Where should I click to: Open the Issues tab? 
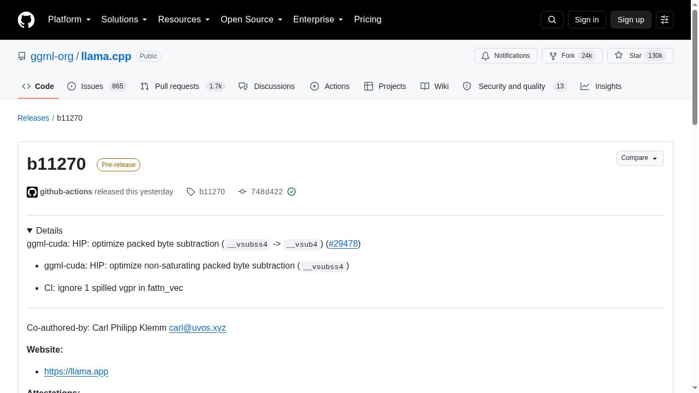[97, 86]
